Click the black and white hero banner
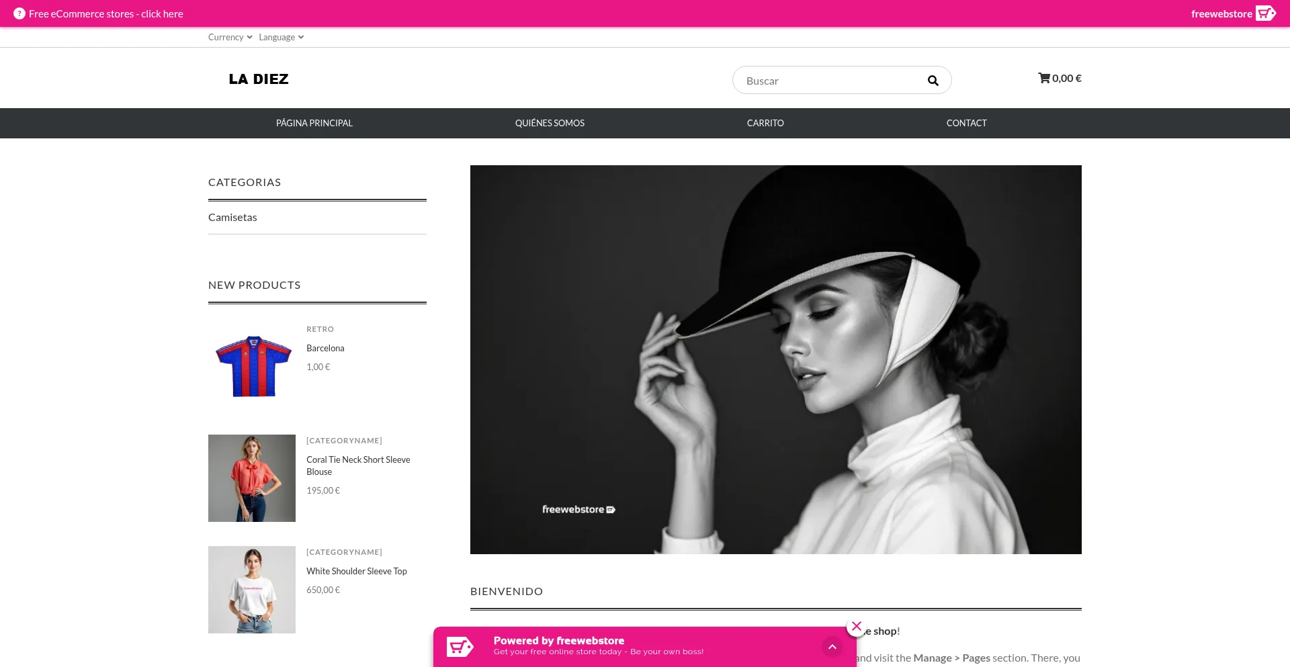 (x=775, y=359)
